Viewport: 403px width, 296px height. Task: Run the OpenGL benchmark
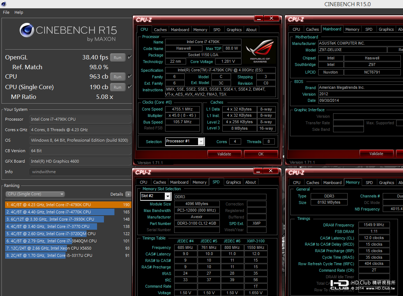117,58
